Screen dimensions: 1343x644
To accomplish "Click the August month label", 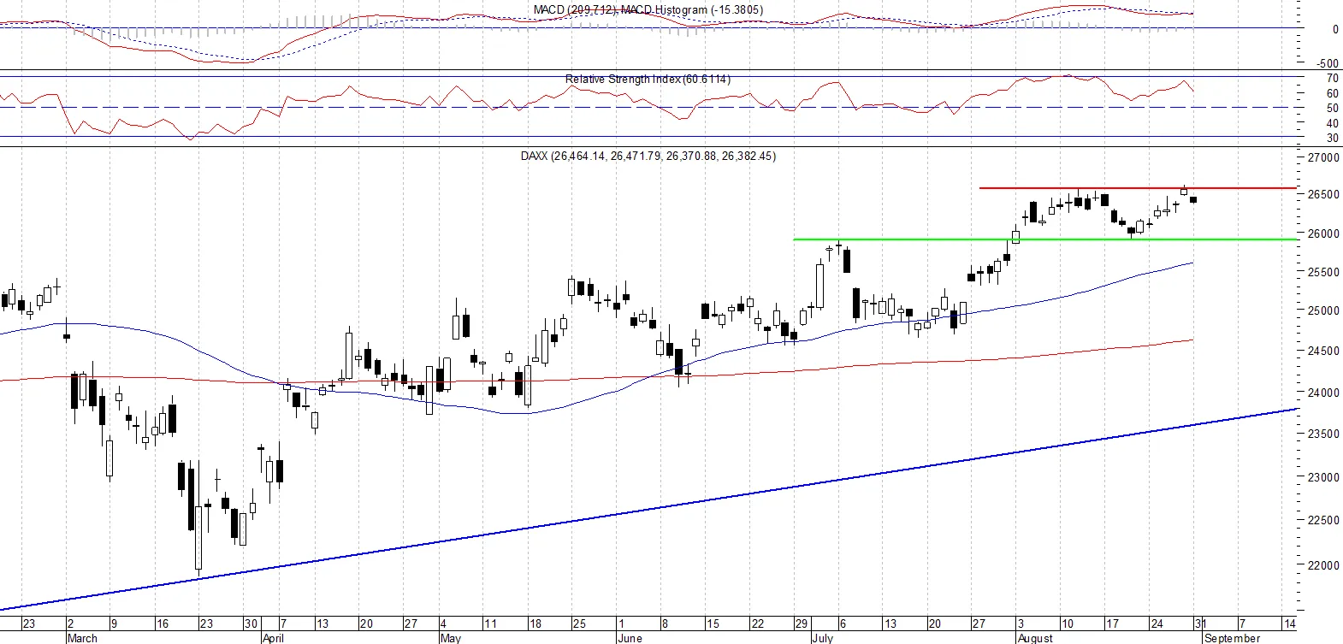I will (x=1035, y=638).
